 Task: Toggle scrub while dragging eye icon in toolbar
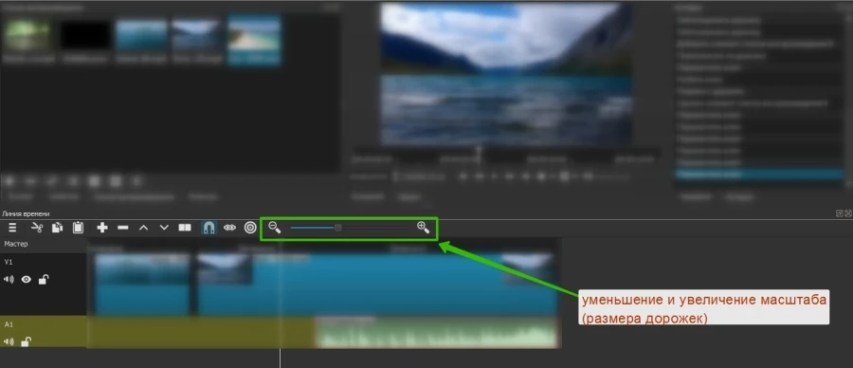coord(229,228)
